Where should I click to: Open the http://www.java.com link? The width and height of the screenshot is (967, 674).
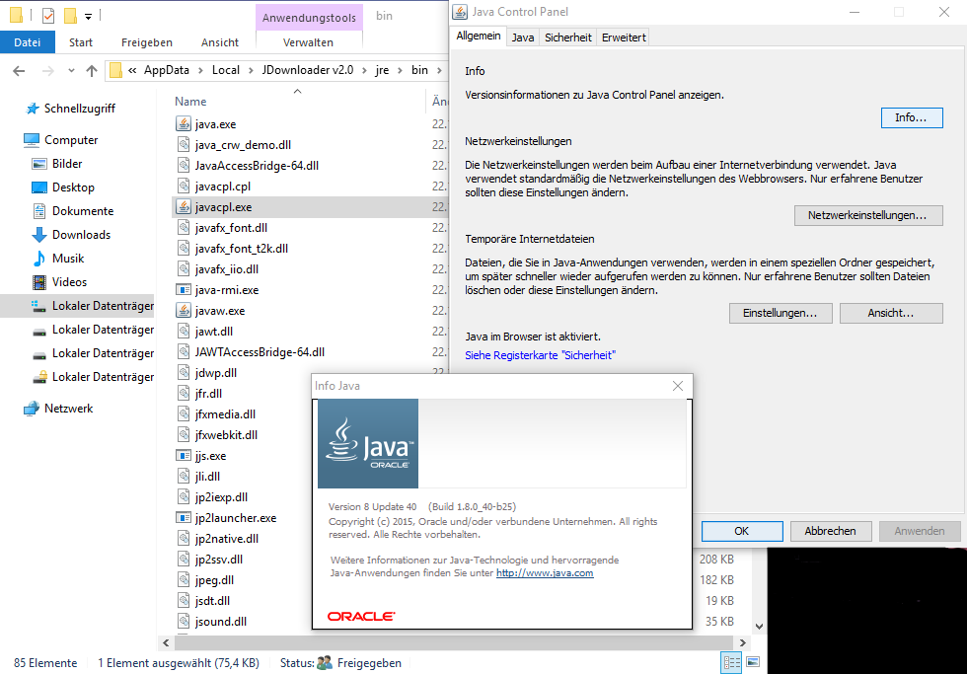545,573
